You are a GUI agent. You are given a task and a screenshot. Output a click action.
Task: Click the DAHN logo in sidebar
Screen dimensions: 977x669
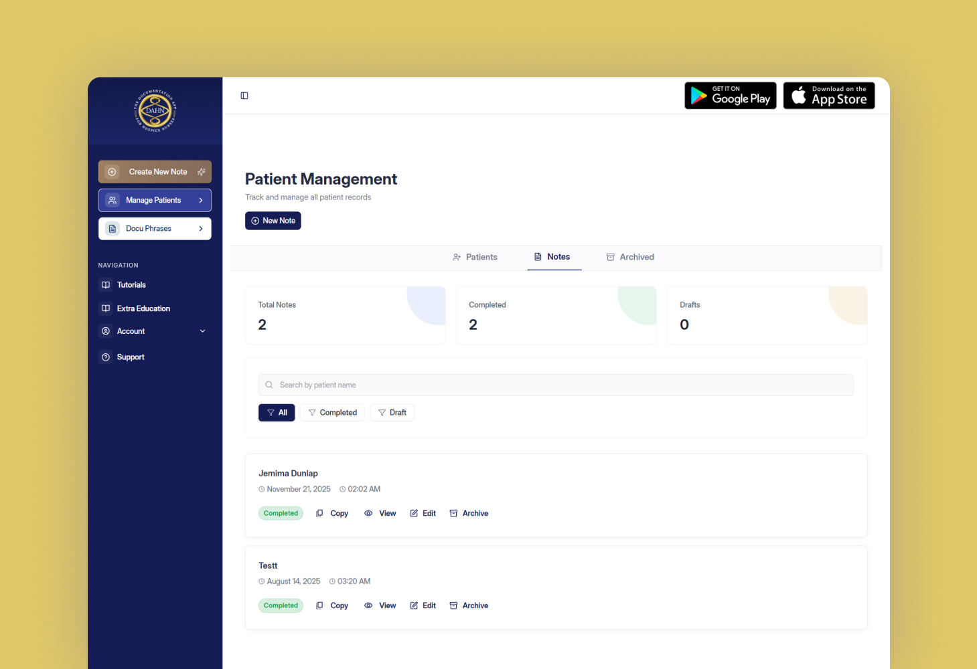[x=155, y=110]
